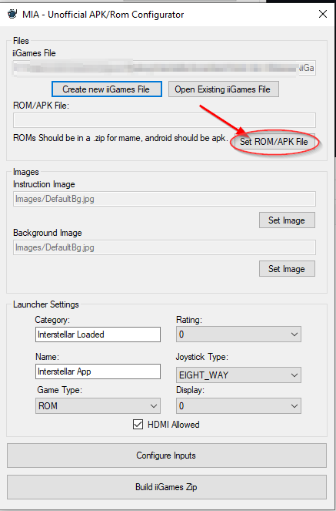Click the window title 'MIA - Unofficial APK/Rom Configurator'
This screenshot has height=511, width=336.
coord(103,15)
